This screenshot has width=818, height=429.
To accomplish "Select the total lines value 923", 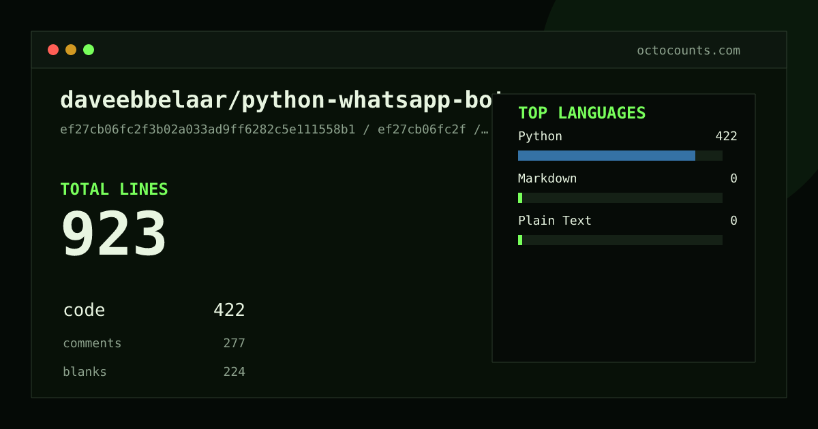I will 114,234.
